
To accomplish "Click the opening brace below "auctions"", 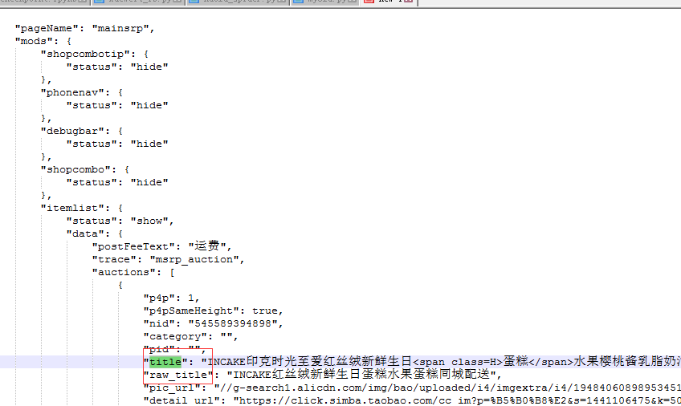I will [120, 285].
